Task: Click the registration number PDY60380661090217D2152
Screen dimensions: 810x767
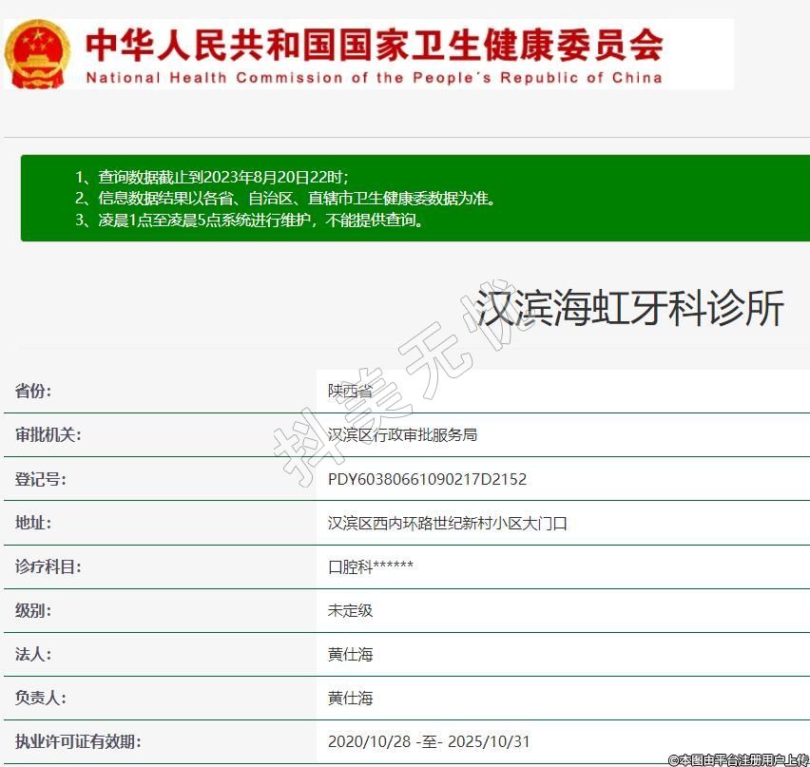Action: [427, 479]
